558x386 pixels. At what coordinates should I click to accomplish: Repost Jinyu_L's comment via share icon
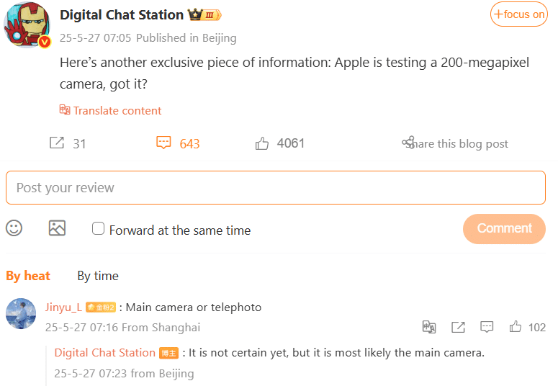[458, 327]
